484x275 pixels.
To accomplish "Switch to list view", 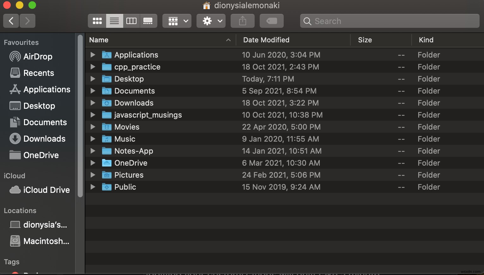I will click(x=114, y=21).
